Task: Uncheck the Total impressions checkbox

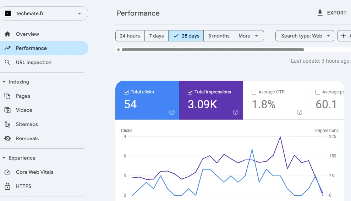Action: tap(190, 92)
